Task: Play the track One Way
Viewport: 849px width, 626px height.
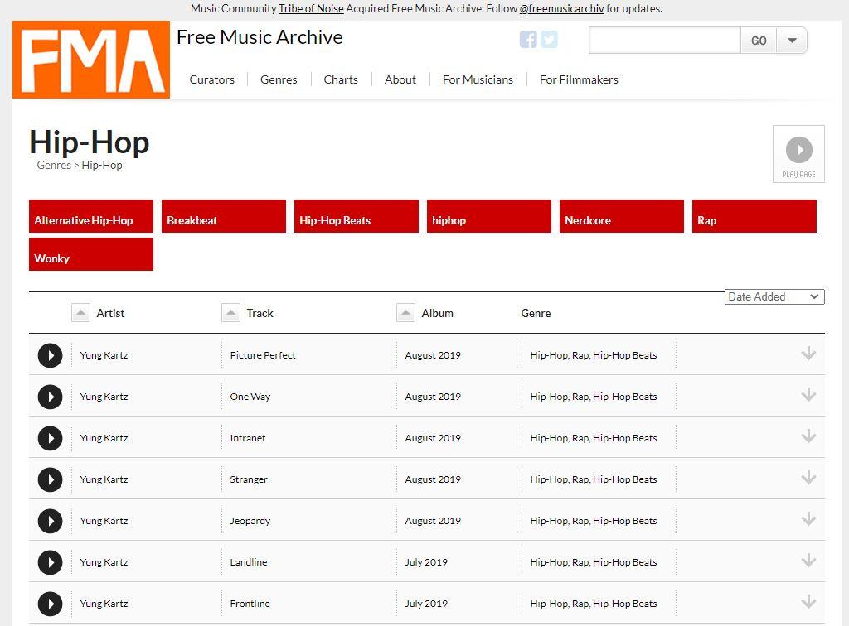Action: tap(50, 397)
